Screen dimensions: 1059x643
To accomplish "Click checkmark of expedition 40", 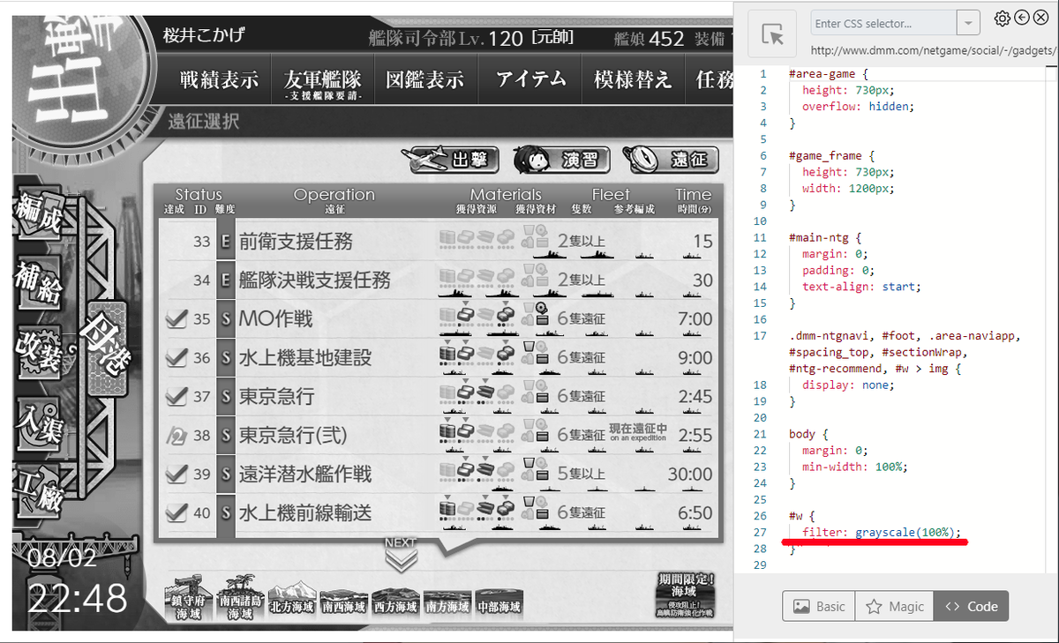I will pyautogui.click(x=176, y=512).
